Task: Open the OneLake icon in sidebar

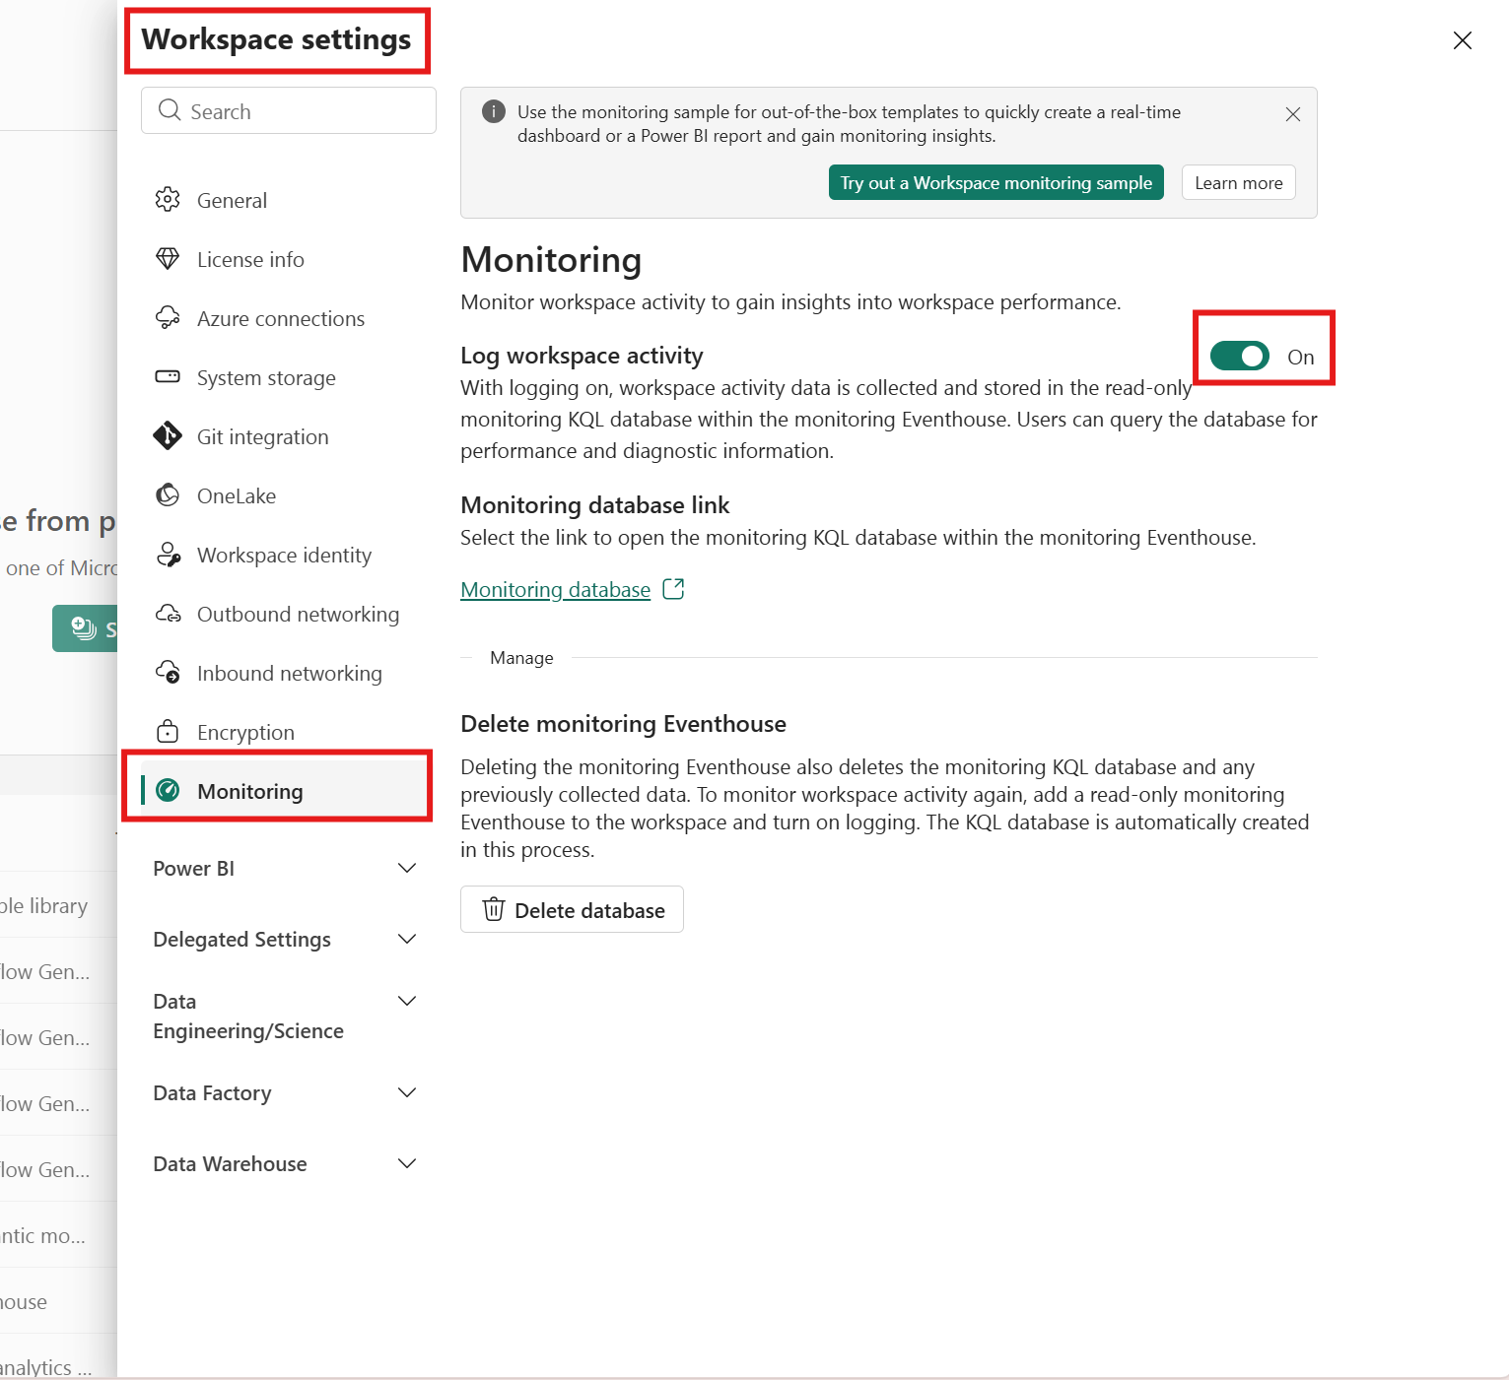Action: click(169, 495)
